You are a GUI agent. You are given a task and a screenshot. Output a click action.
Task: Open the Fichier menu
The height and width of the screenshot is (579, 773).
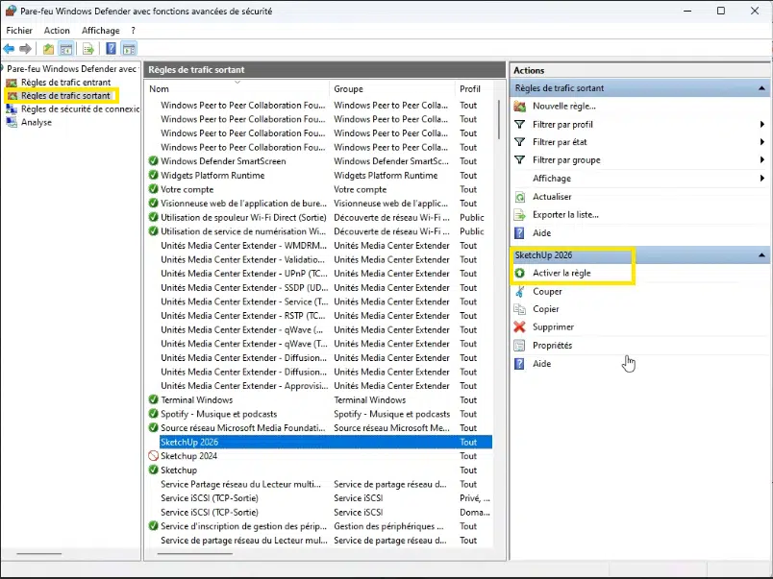(19, 31)
